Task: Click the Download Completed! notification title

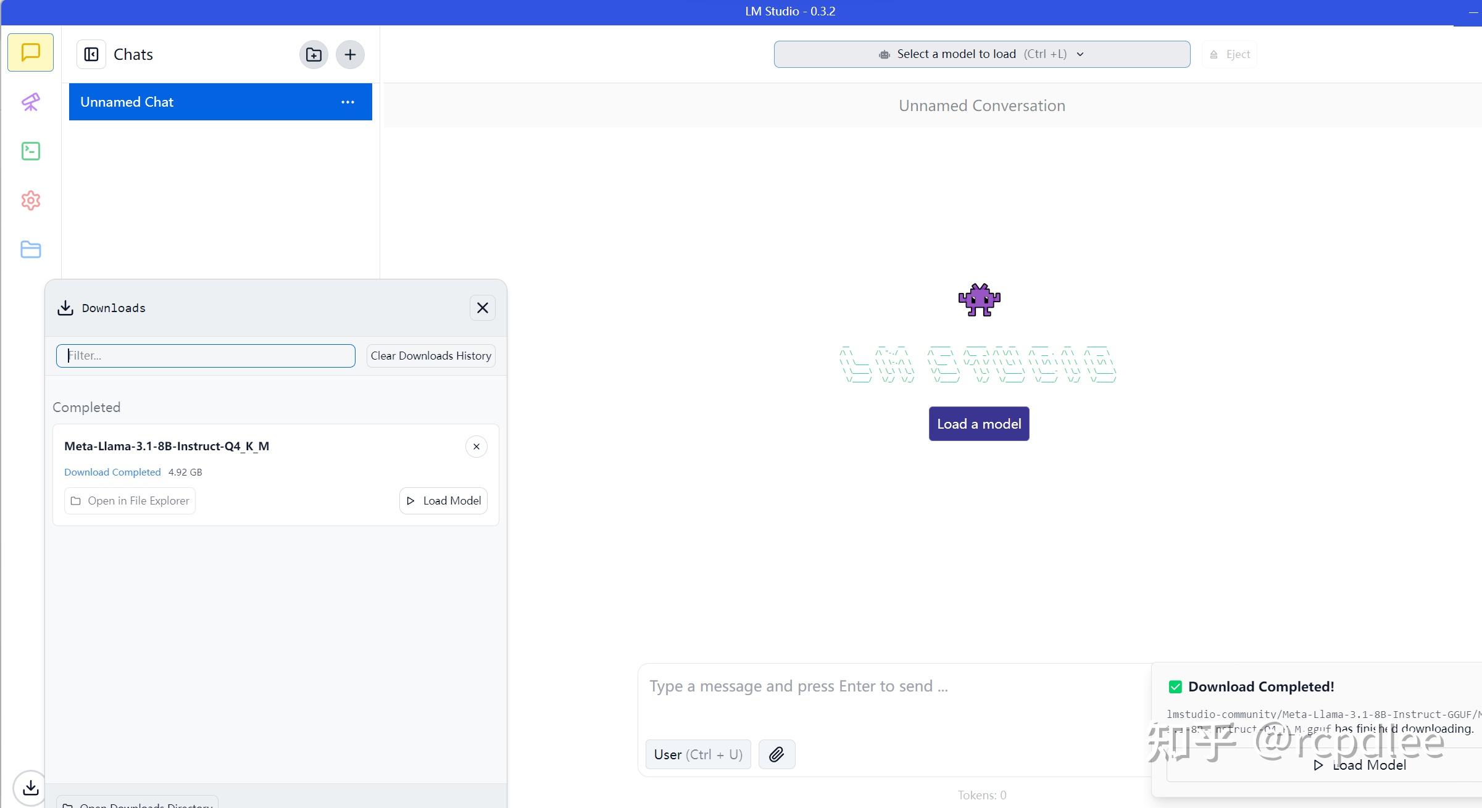Action: [x=1261, y=686]
